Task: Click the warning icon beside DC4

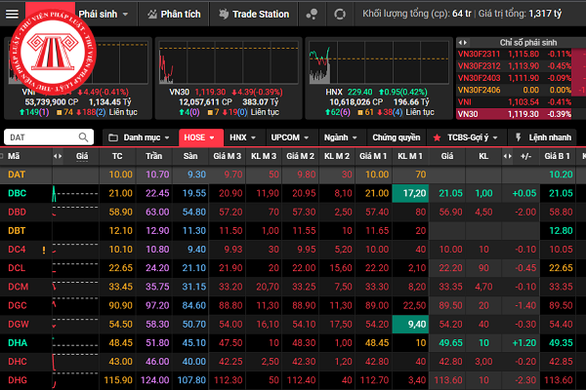Action: point(44,250)
